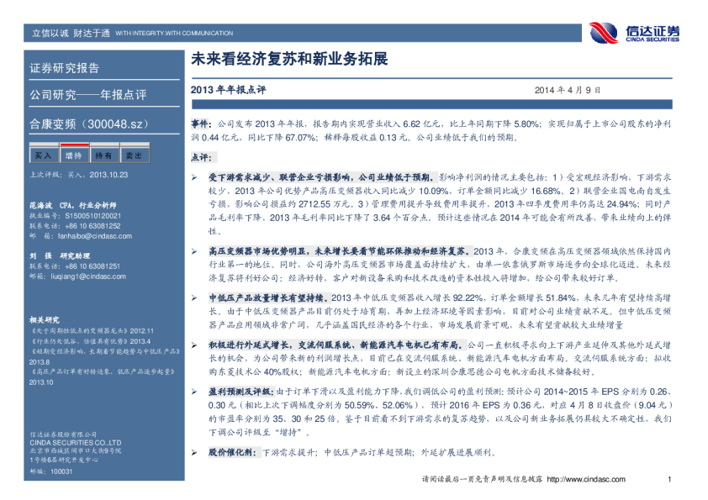Select the 卖出 rating box
The image size is (708, 500).
coord(133,156)
